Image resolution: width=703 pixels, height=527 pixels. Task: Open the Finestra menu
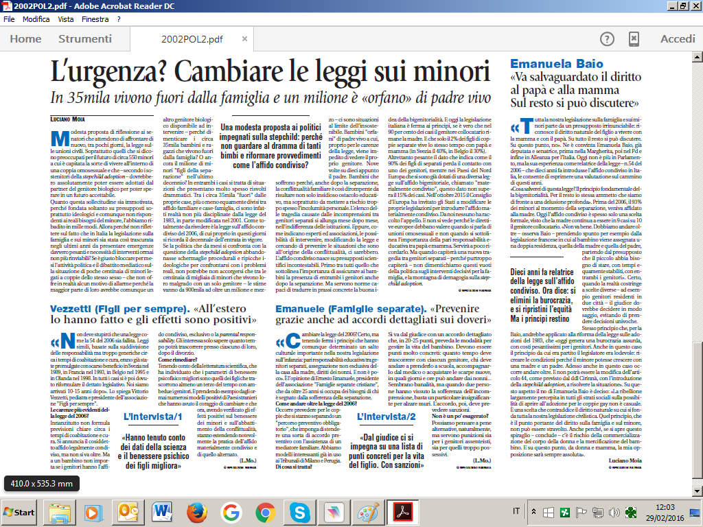coord(95,19)
